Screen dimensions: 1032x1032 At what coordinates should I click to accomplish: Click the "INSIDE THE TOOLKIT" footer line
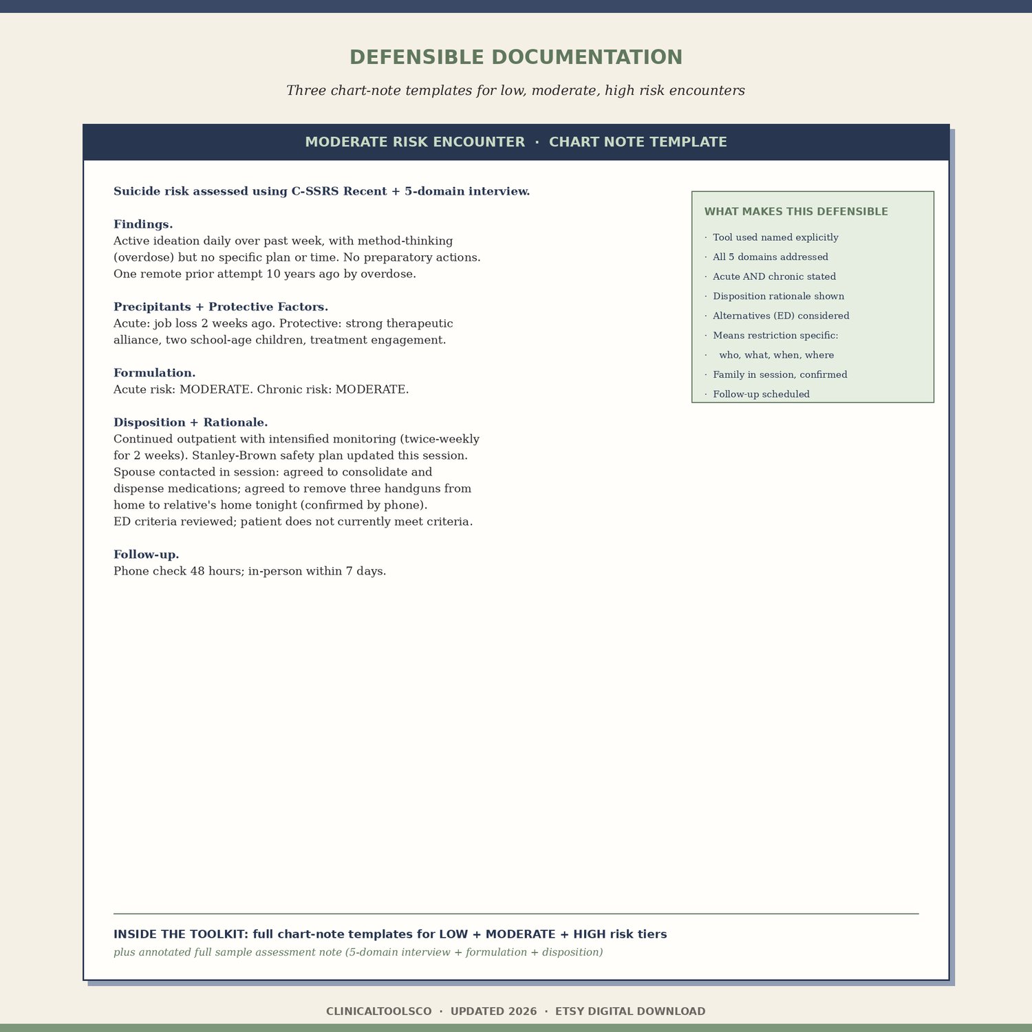click(390, 934)
